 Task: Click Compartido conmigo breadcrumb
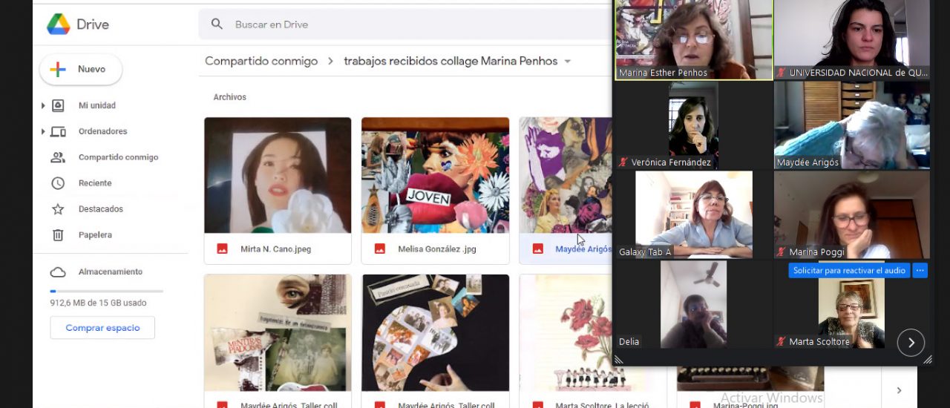[x=261, y=62]
